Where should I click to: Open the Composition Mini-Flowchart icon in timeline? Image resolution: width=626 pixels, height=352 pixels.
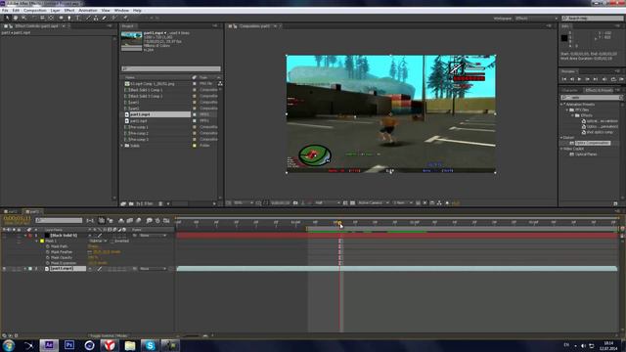pyautogui.click(x=90, y=220)
